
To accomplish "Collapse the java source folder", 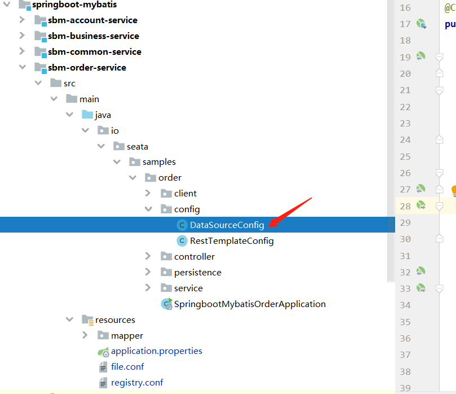I will 69,115.
